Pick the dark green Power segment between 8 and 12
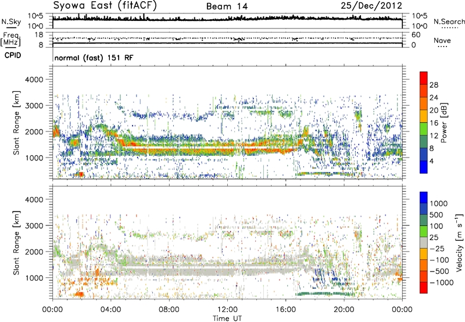The image size is (465, 322). click(424, 141)
